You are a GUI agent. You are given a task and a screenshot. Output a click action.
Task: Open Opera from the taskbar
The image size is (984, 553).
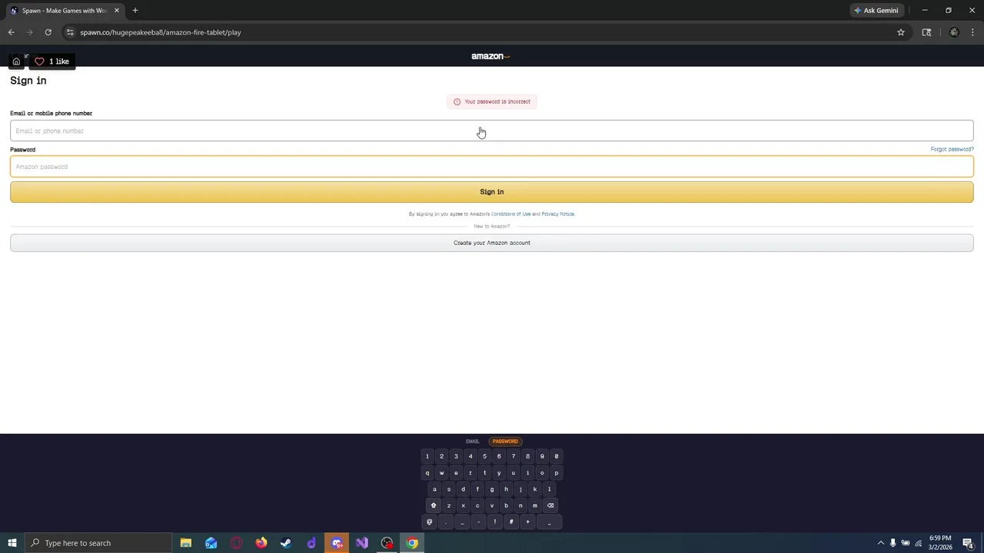pos(236,543)
